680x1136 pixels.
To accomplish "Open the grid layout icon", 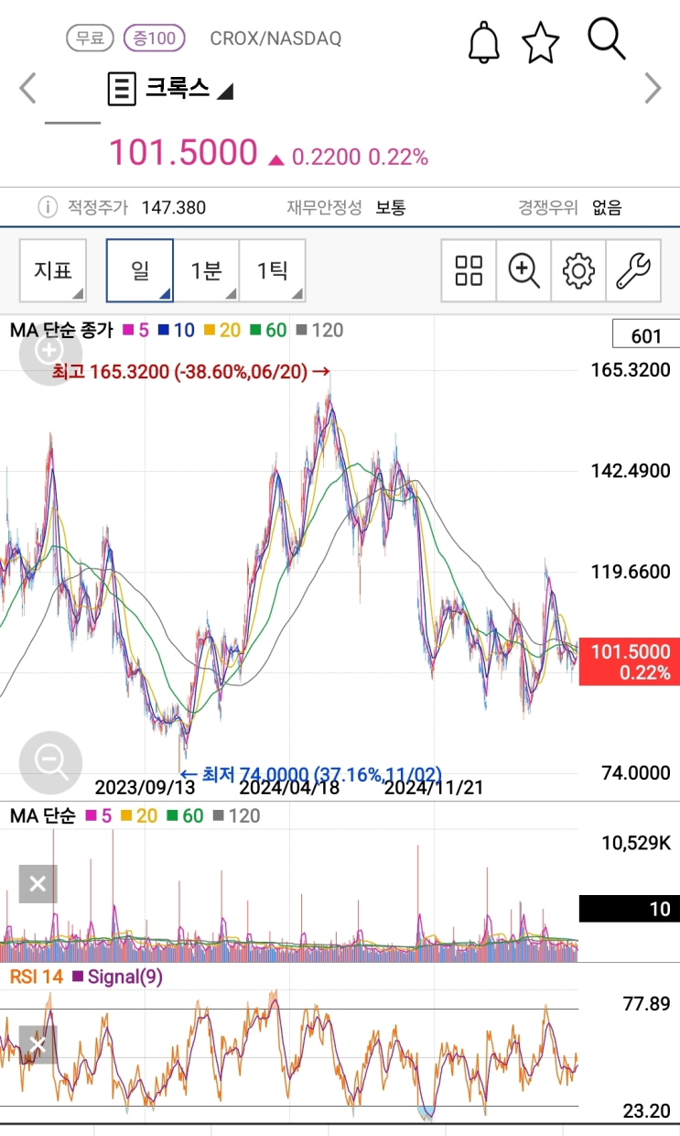I will point(469,270).
